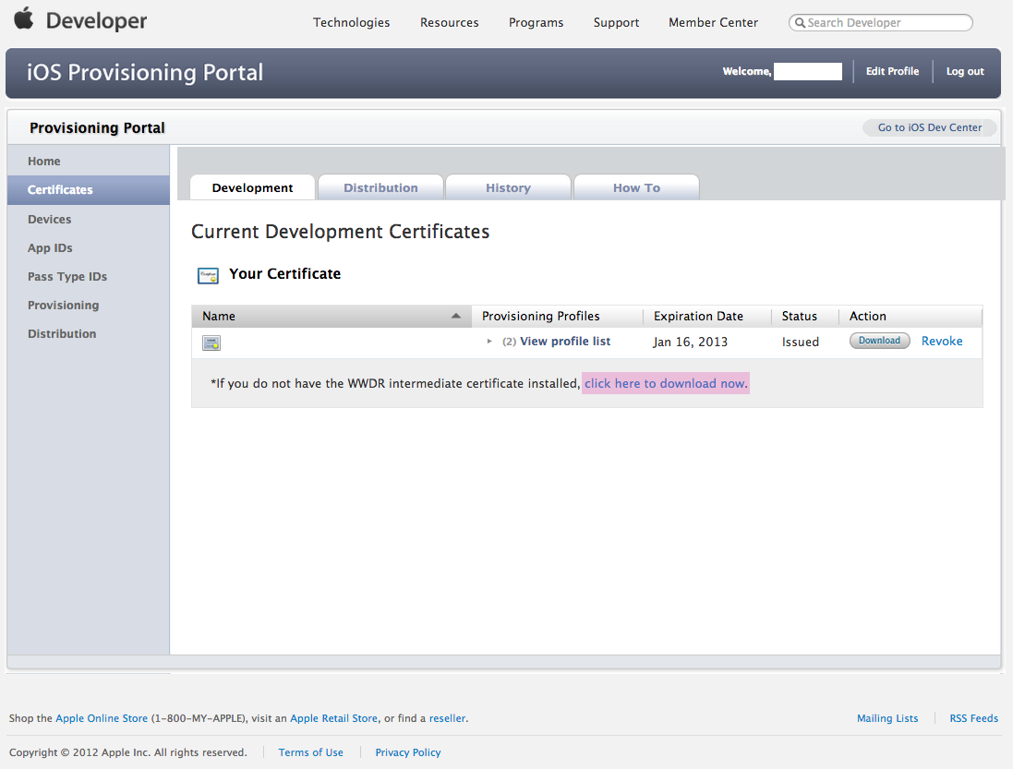Click Log out

tap(965, 71)
